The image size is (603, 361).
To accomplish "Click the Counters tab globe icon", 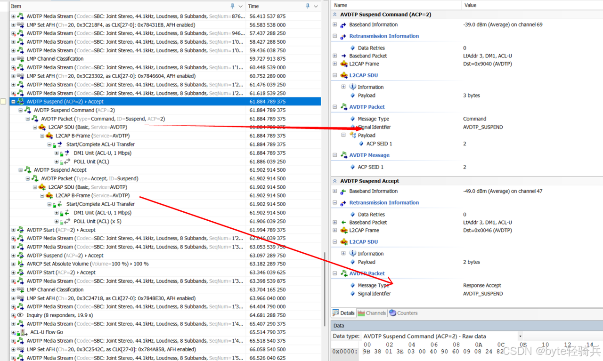I will [x=392, y=313].
